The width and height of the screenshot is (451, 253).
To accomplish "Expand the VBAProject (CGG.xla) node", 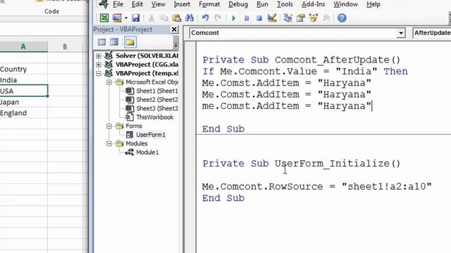I will [99, 65].
